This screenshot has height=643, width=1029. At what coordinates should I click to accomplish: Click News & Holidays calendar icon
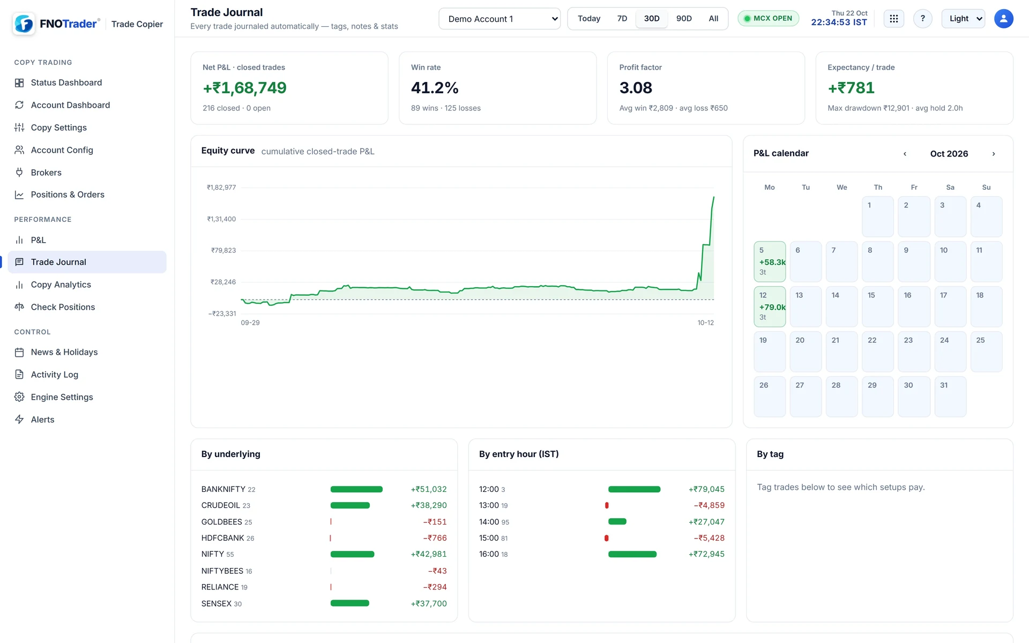tap(19, 352)
